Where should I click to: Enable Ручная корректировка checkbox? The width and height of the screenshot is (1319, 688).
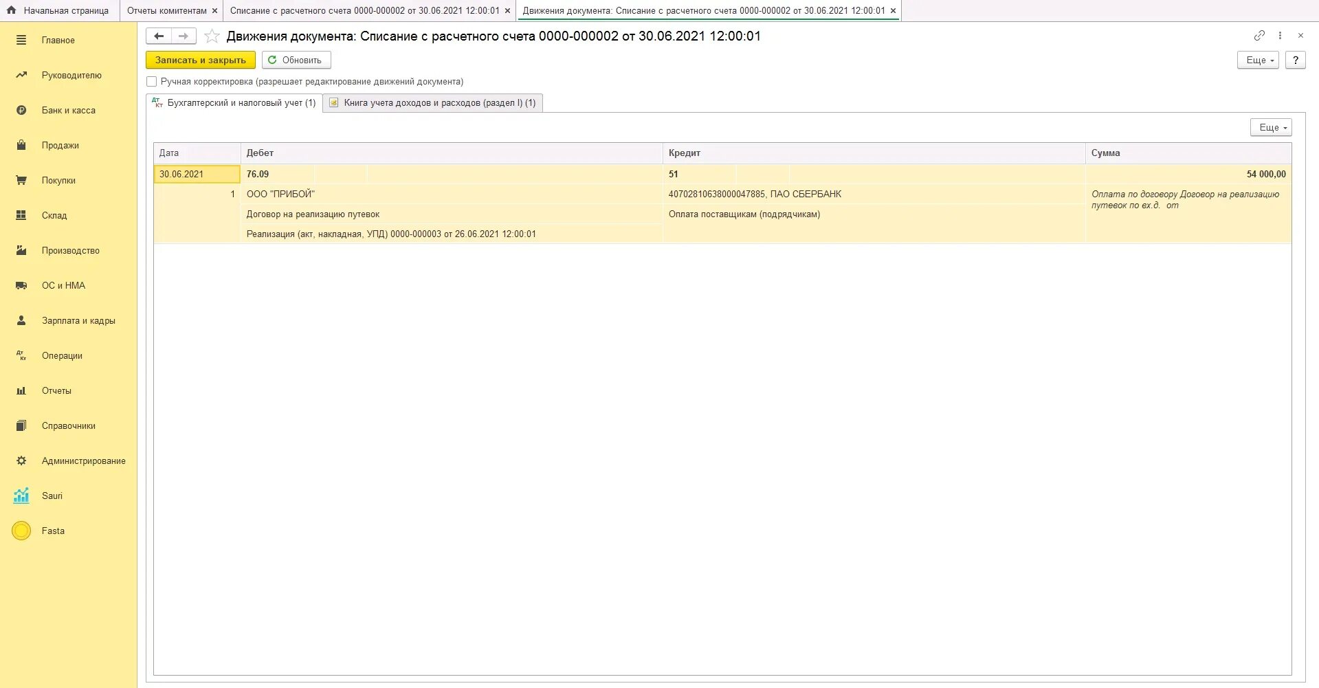152,82
